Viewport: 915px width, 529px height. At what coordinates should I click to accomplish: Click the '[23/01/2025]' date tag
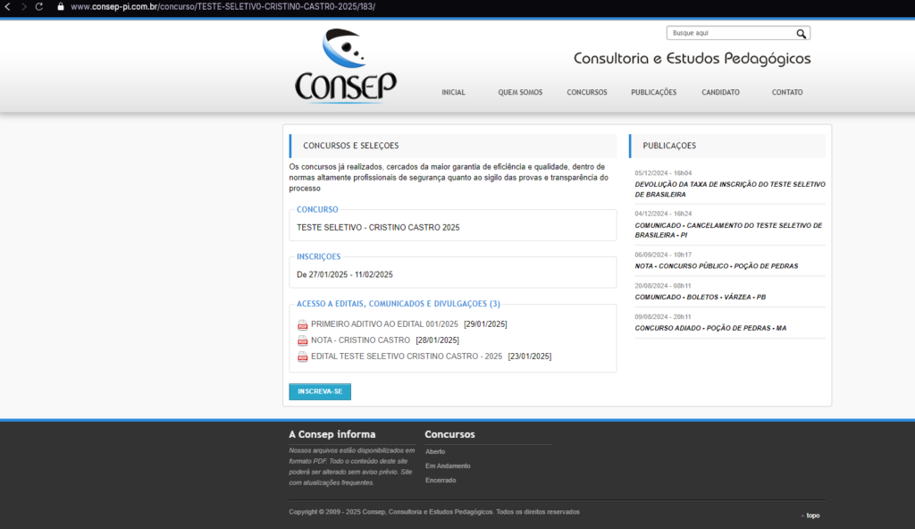530,357
